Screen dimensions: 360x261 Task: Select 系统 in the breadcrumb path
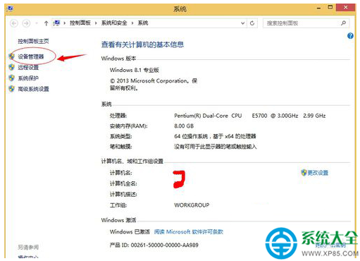(143, 23)
